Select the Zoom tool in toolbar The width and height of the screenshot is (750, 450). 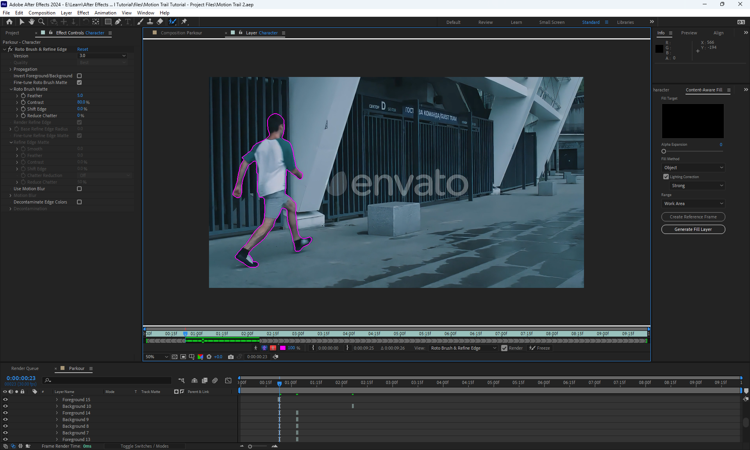(x=41, y=22)
